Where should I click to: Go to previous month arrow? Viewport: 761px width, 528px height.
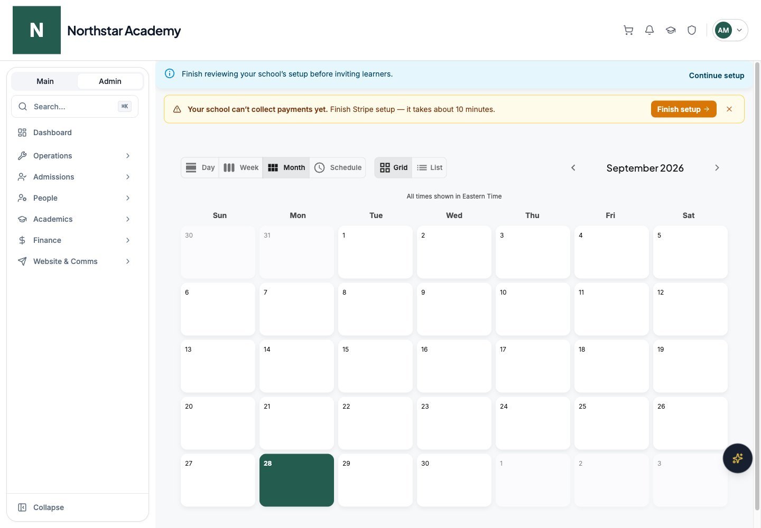pyautogui.click(x=573, y=168)
